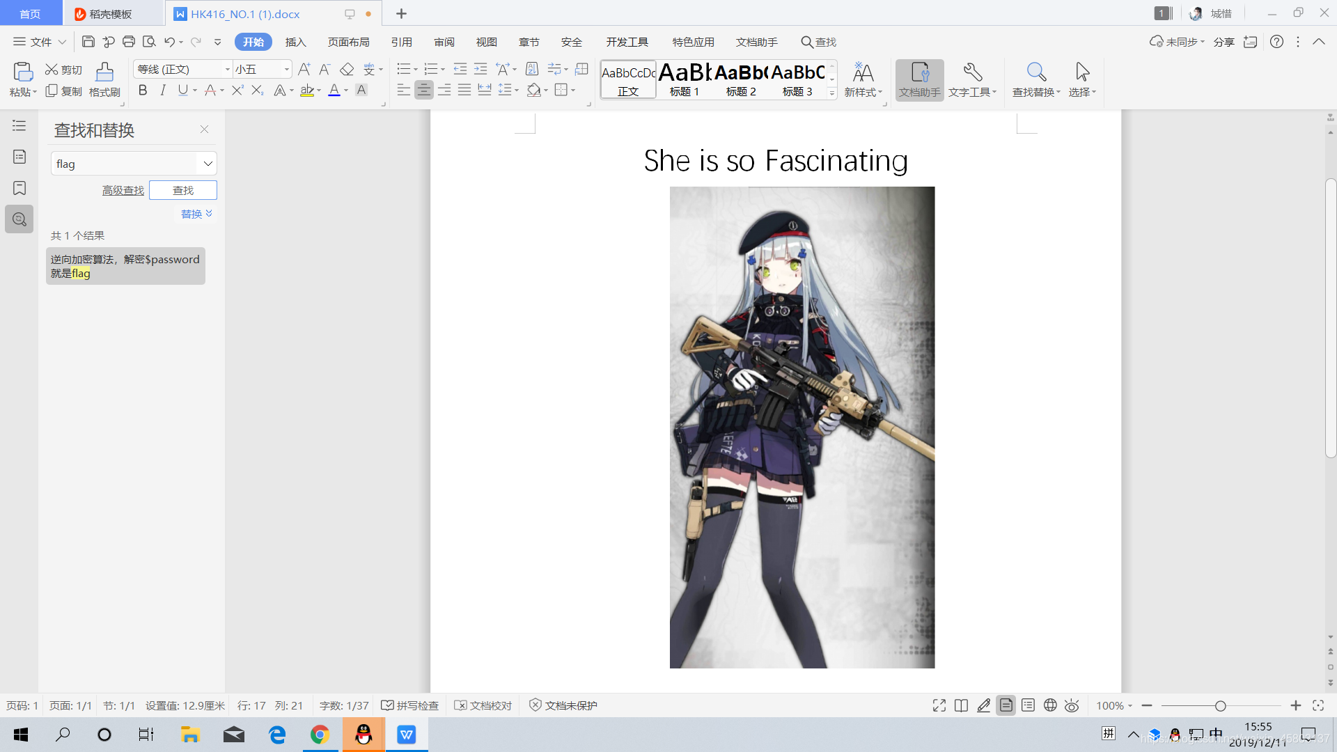The image size is (1337, 752).
Task: Open the Document Assistant (文档助手) tool
Action: tap(919, 79)
